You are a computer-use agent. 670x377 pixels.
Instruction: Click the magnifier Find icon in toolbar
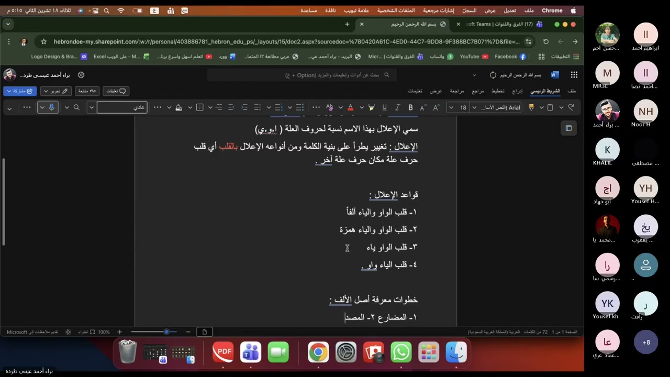[x=76, y=107]
